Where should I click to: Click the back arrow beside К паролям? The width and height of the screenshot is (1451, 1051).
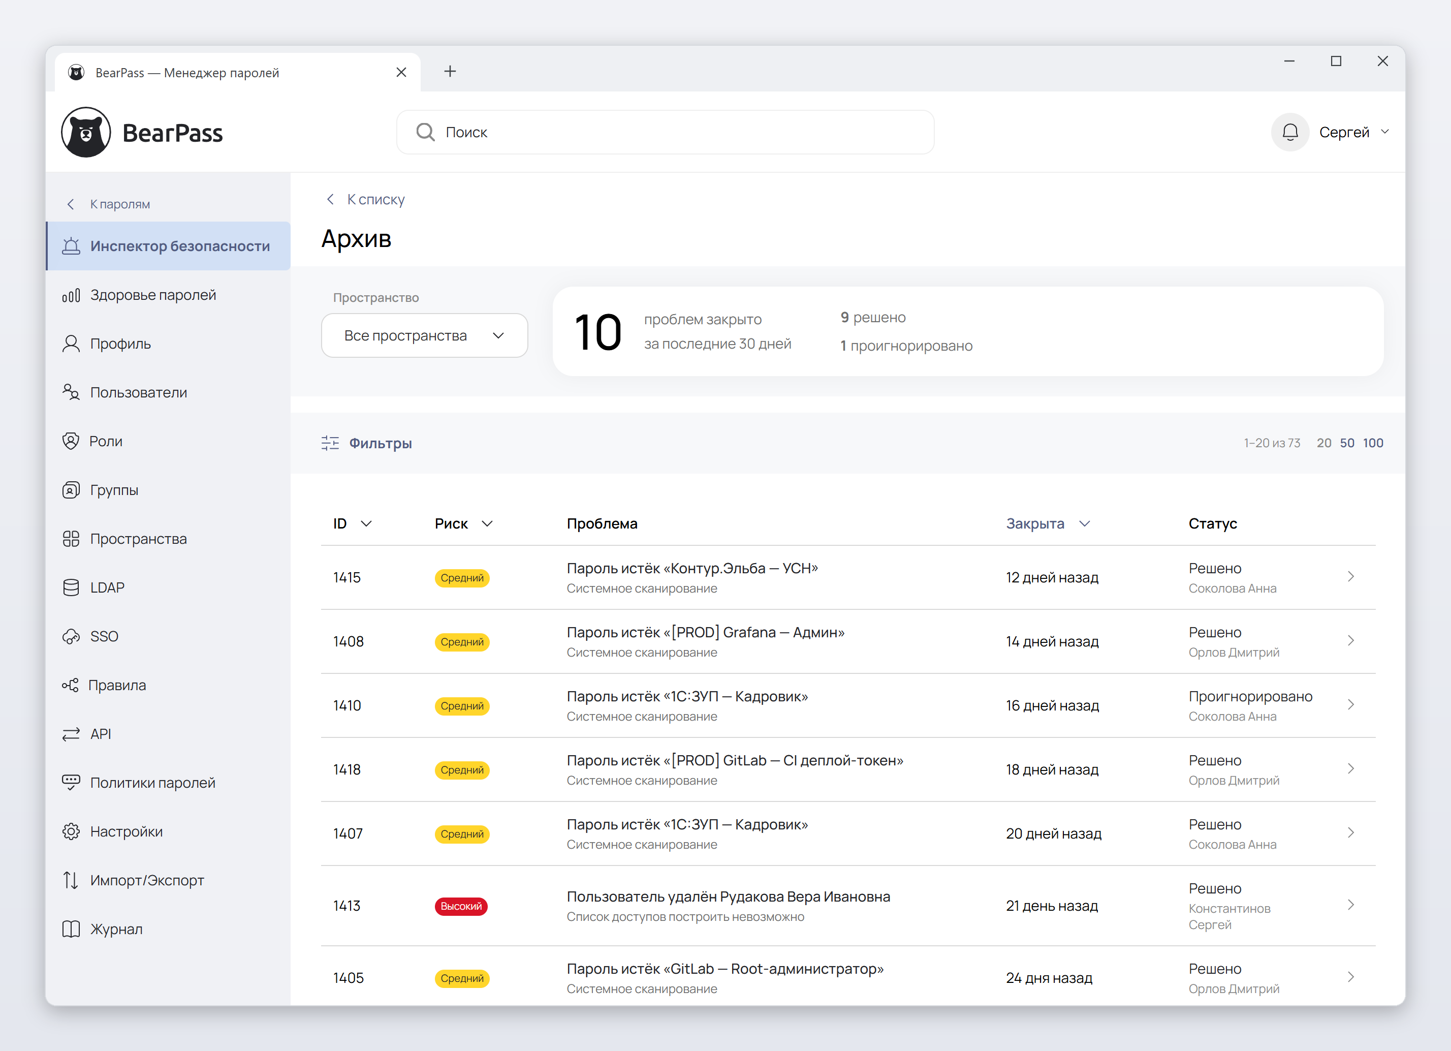coord(71,204)
